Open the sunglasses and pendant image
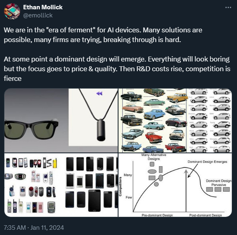 click(61, 121)
